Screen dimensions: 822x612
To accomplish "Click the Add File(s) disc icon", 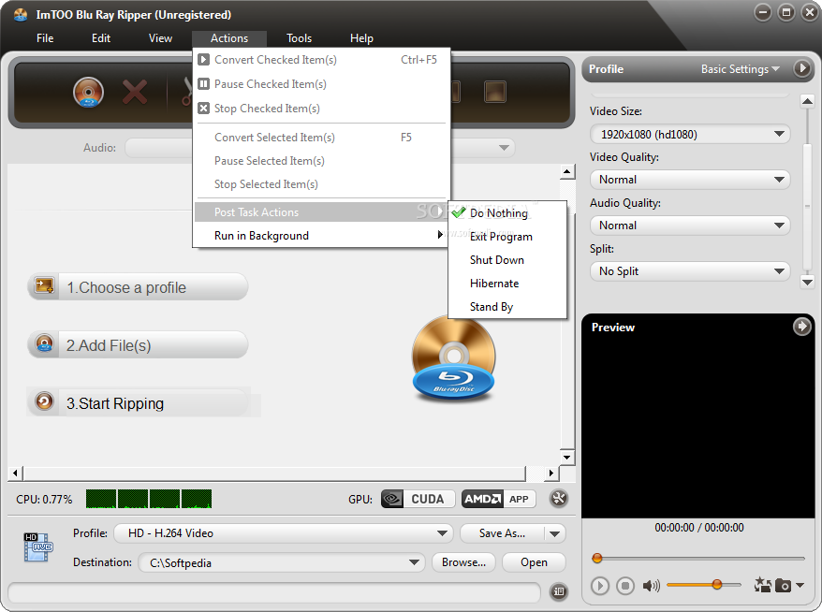I will click(44, 344).
